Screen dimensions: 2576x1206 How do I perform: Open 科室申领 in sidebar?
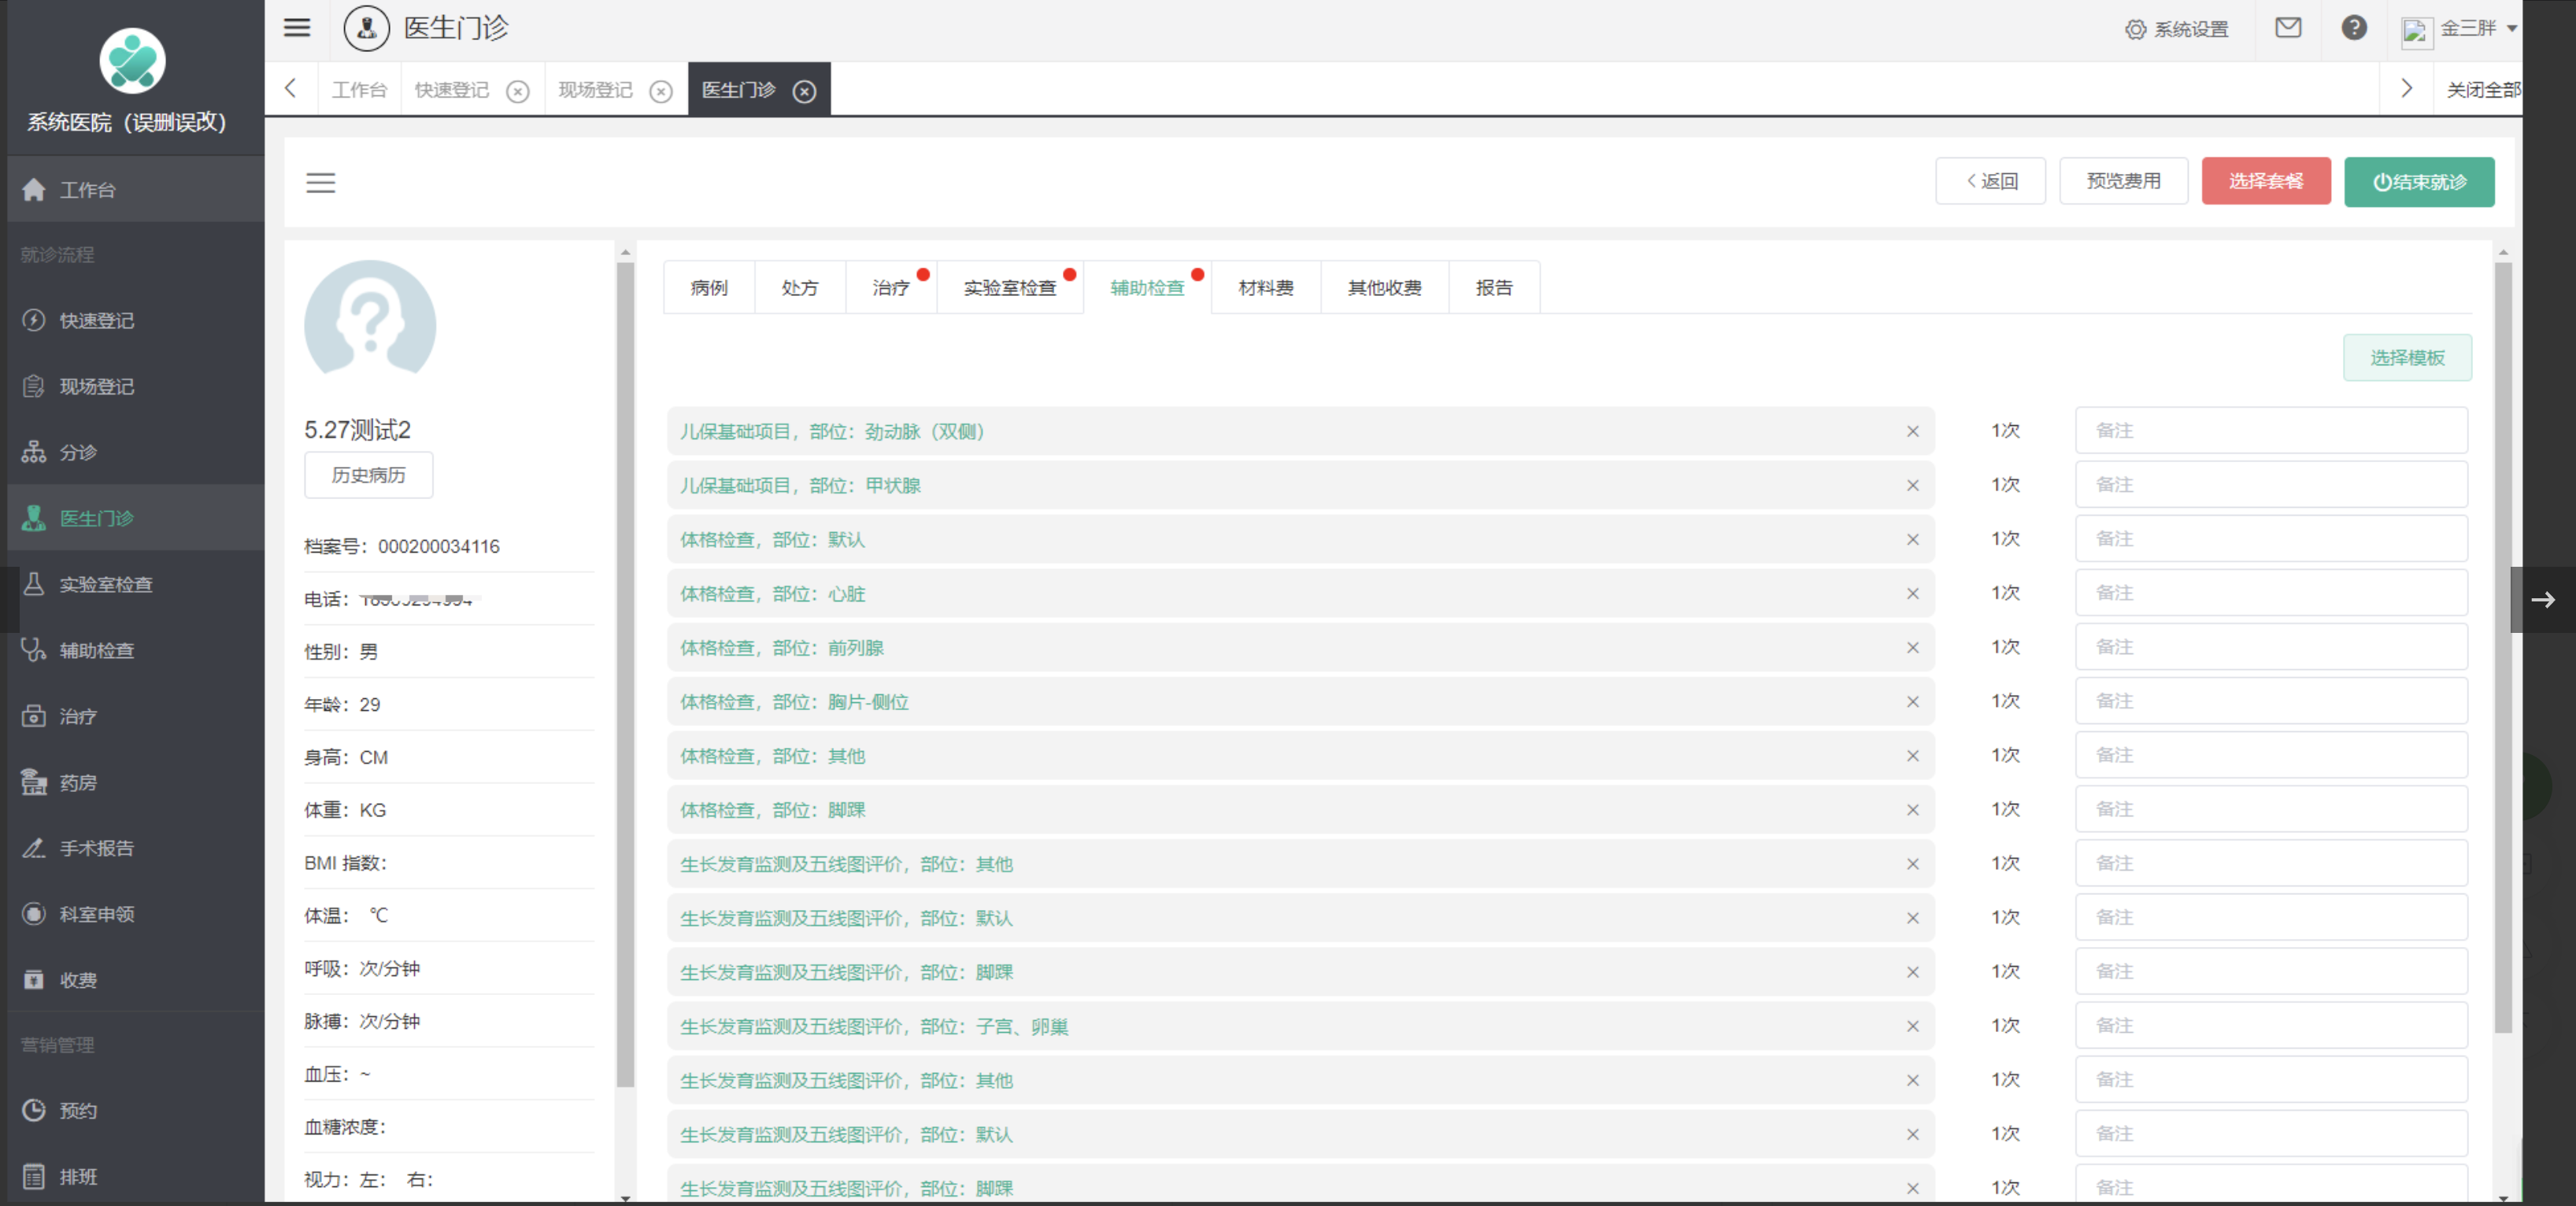click(x=136, y=914)
